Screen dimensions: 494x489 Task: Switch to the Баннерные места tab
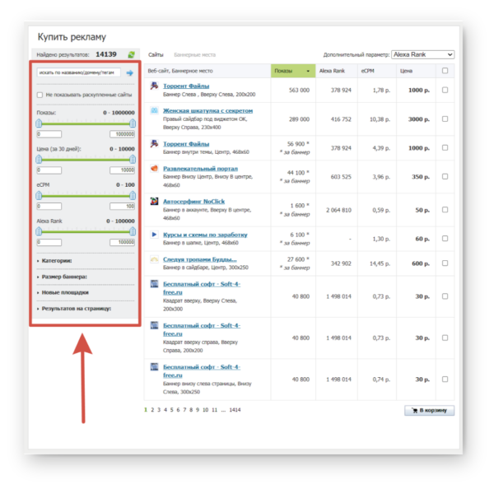click(x=194, y=55)
